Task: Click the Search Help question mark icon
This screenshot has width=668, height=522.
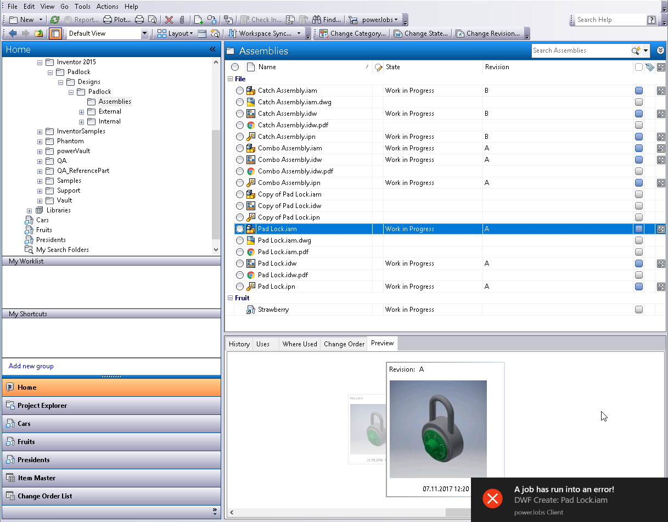Action: [652, 20]
